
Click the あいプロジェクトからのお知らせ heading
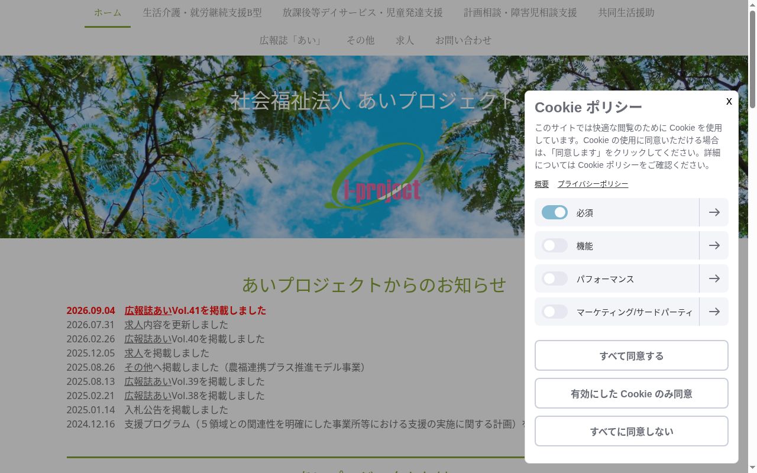(x=374, y=284)
